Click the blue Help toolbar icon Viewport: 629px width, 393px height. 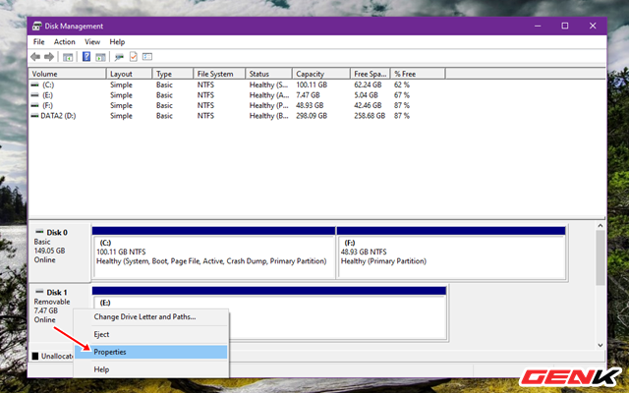pyautogui.click(x=86, y=57)
